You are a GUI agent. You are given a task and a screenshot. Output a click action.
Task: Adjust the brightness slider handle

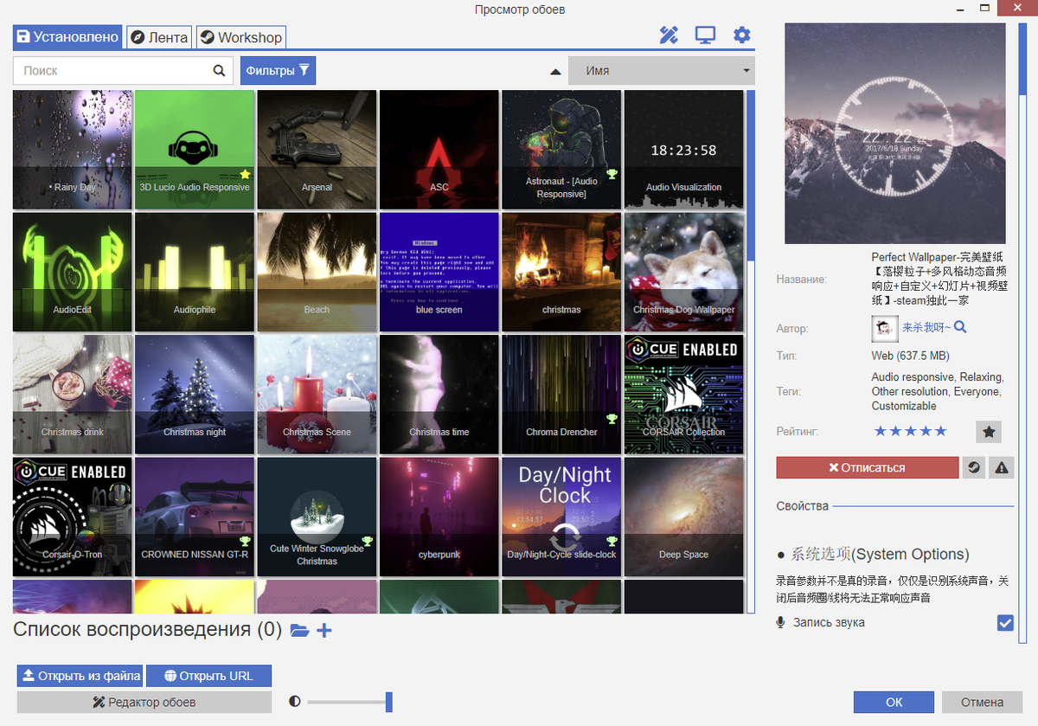389,701
